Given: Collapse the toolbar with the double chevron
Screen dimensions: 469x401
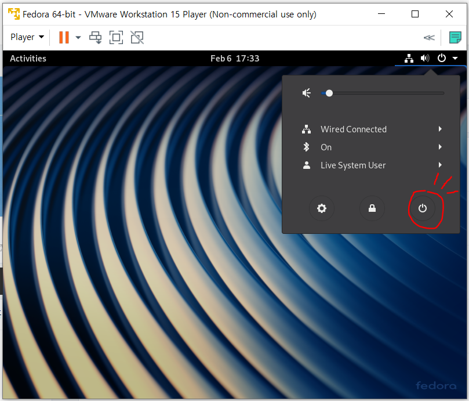Looking at the screenshot, I should tap(429, 38).
